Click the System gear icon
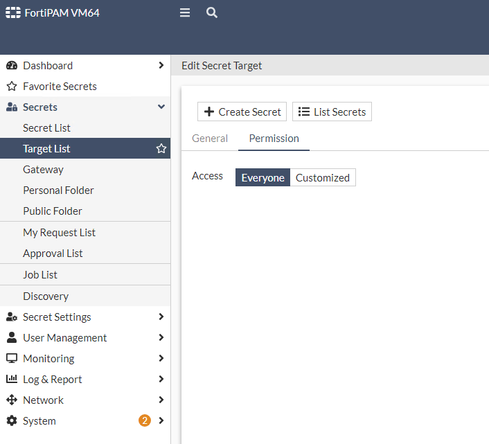The width and height of the screenshot is (489, 444). point(11,420)
